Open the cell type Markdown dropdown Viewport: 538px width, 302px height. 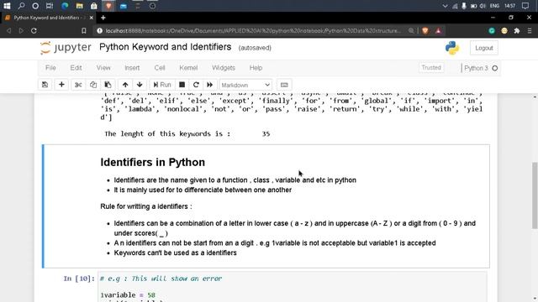[245, 85]
